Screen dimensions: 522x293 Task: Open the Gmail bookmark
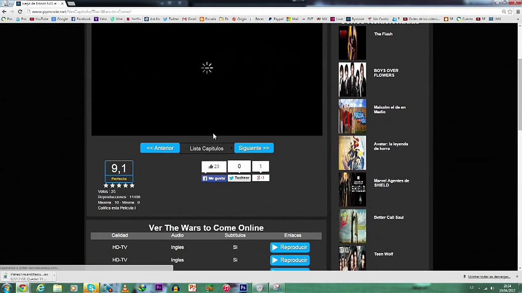click(190, 19)
